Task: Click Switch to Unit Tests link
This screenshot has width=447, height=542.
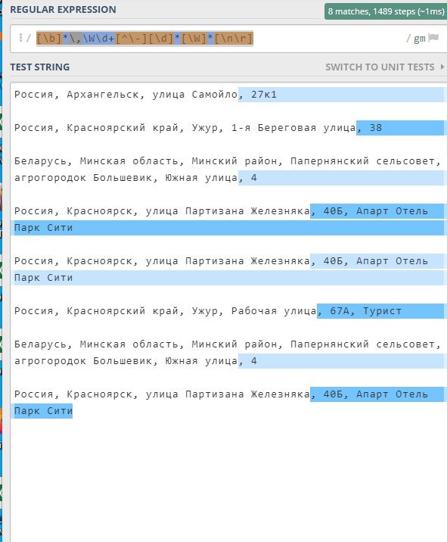Action: coord(380,67)
